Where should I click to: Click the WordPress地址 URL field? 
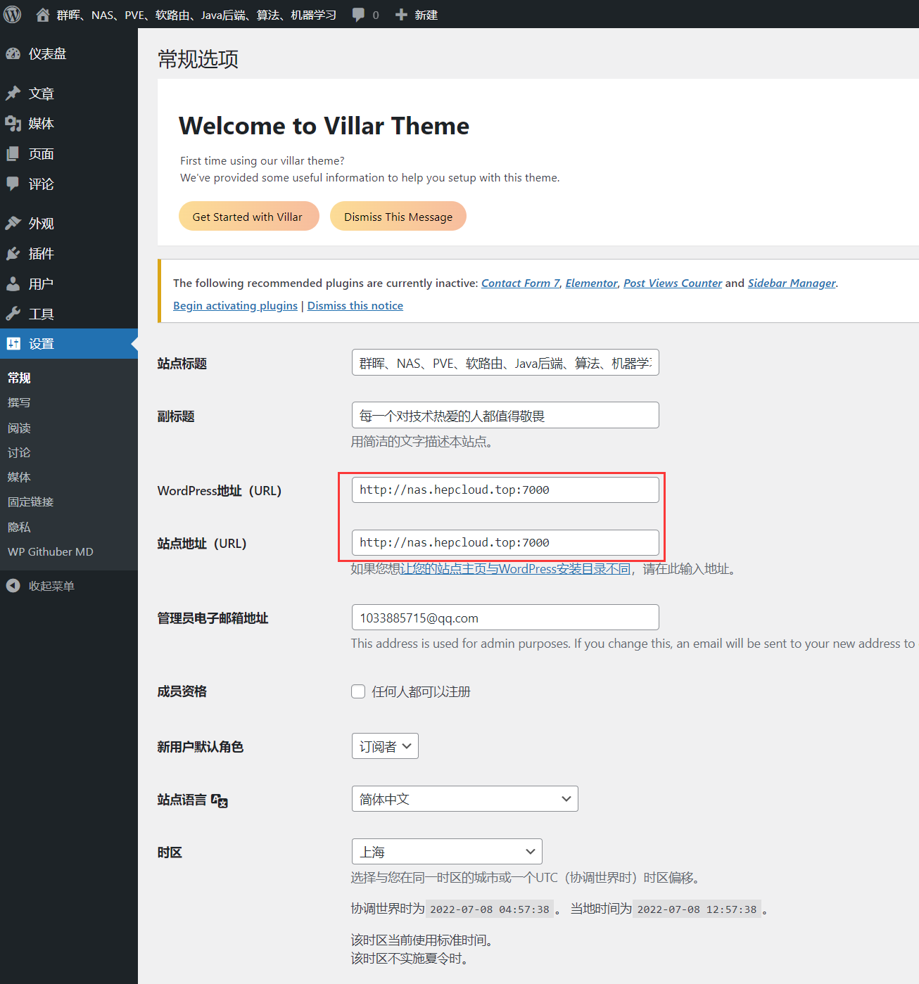click(505, 490)
